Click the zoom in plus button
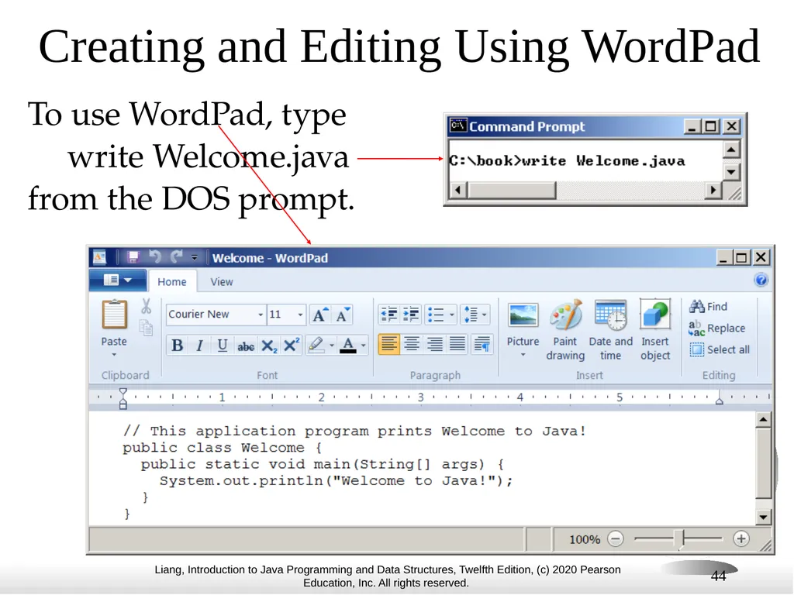794x595 pixels. point(740,539)
